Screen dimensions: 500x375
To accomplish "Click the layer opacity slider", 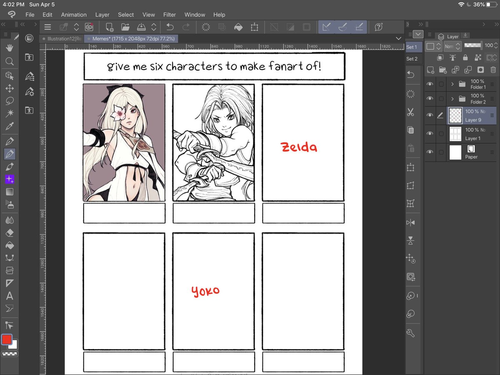I will (473, 45).
